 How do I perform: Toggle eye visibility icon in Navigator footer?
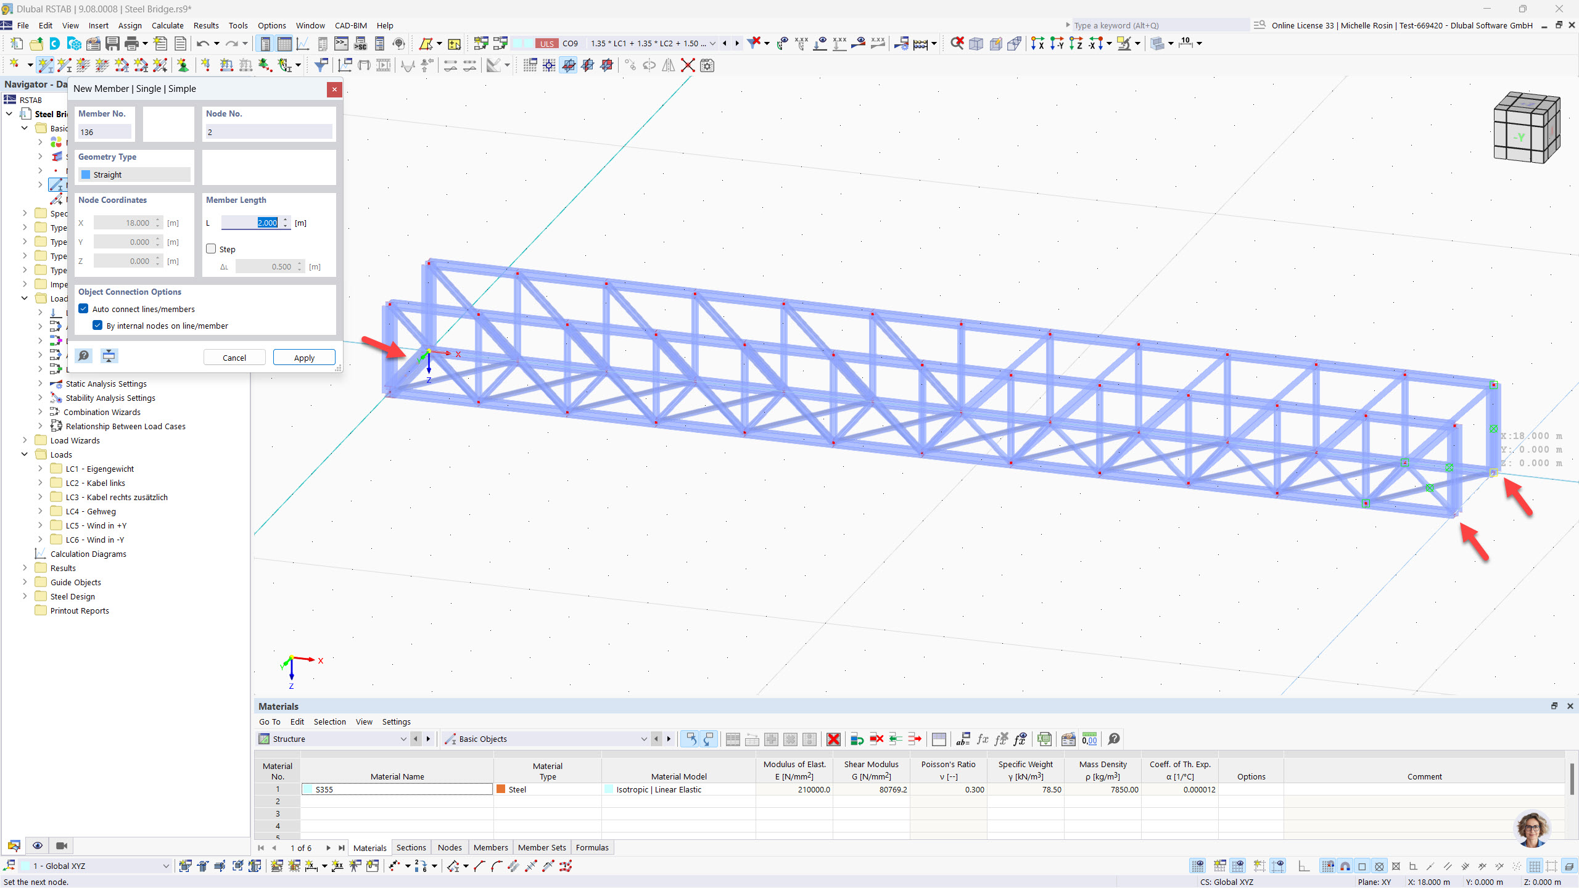point(38,846)
